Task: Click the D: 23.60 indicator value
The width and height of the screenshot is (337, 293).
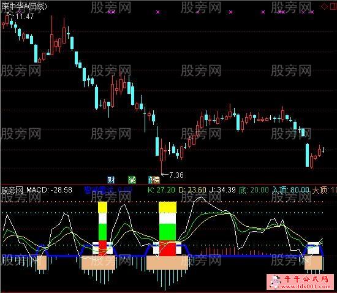Action: pos(192,190)
